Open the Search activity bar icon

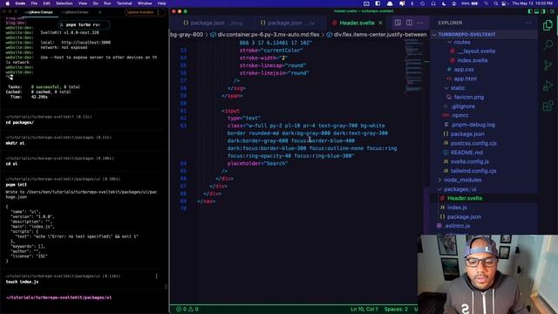548,45
